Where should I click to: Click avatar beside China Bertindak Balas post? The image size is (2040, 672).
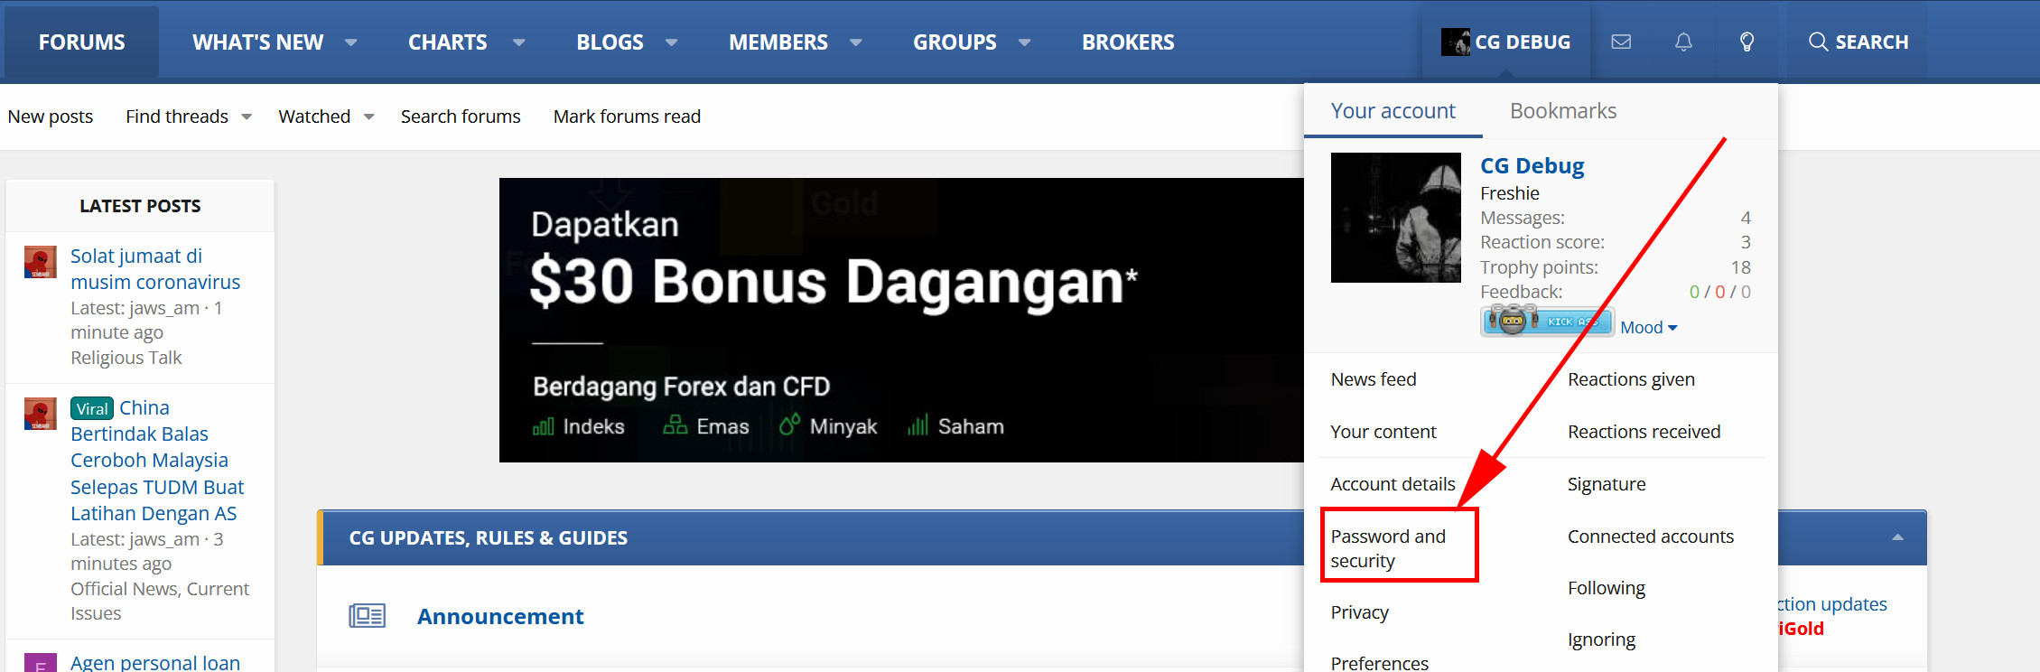coord(41,414)
